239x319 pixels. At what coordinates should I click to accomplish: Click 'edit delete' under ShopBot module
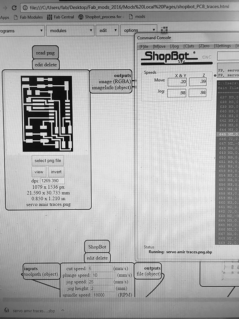click(97, 258)
